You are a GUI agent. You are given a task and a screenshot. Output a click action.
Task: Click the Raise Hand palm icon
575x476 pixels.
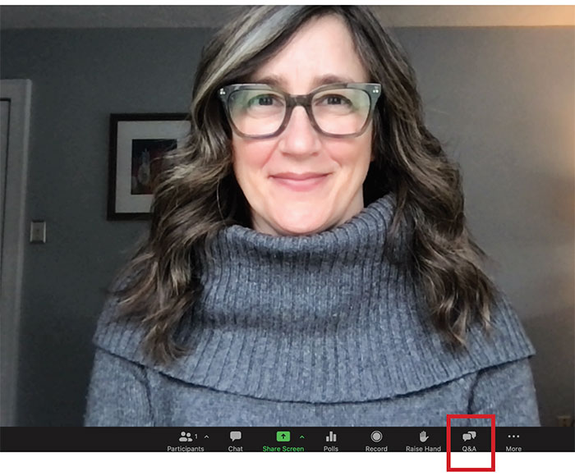[x=424, y=437]
